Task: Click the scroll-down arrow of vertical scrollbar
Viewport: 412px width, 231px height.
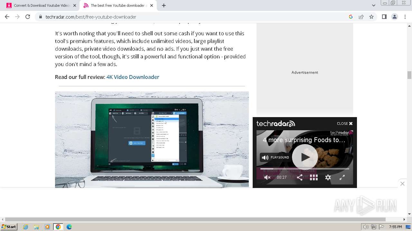Action: point(409,214)
